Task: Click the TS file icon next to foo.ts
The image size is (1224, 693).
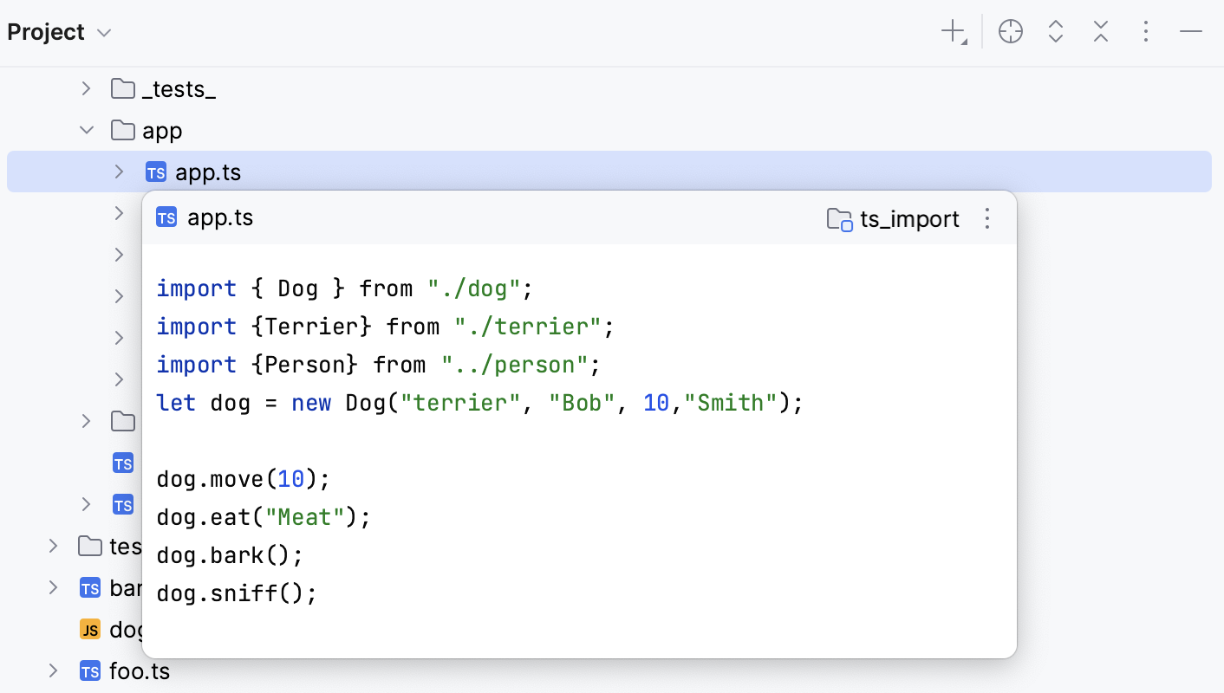Action: coord(89,670)
